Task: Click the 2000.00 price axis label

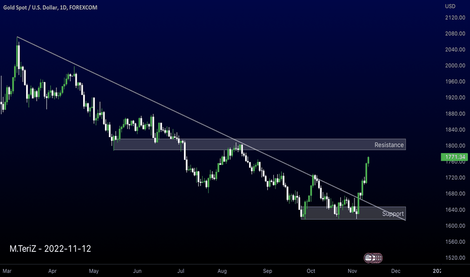Action: pyautogui.click(x=455, y=65)
